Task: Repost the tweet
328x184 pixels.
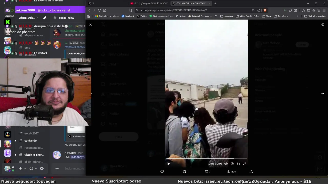Action: pos(184,171)
